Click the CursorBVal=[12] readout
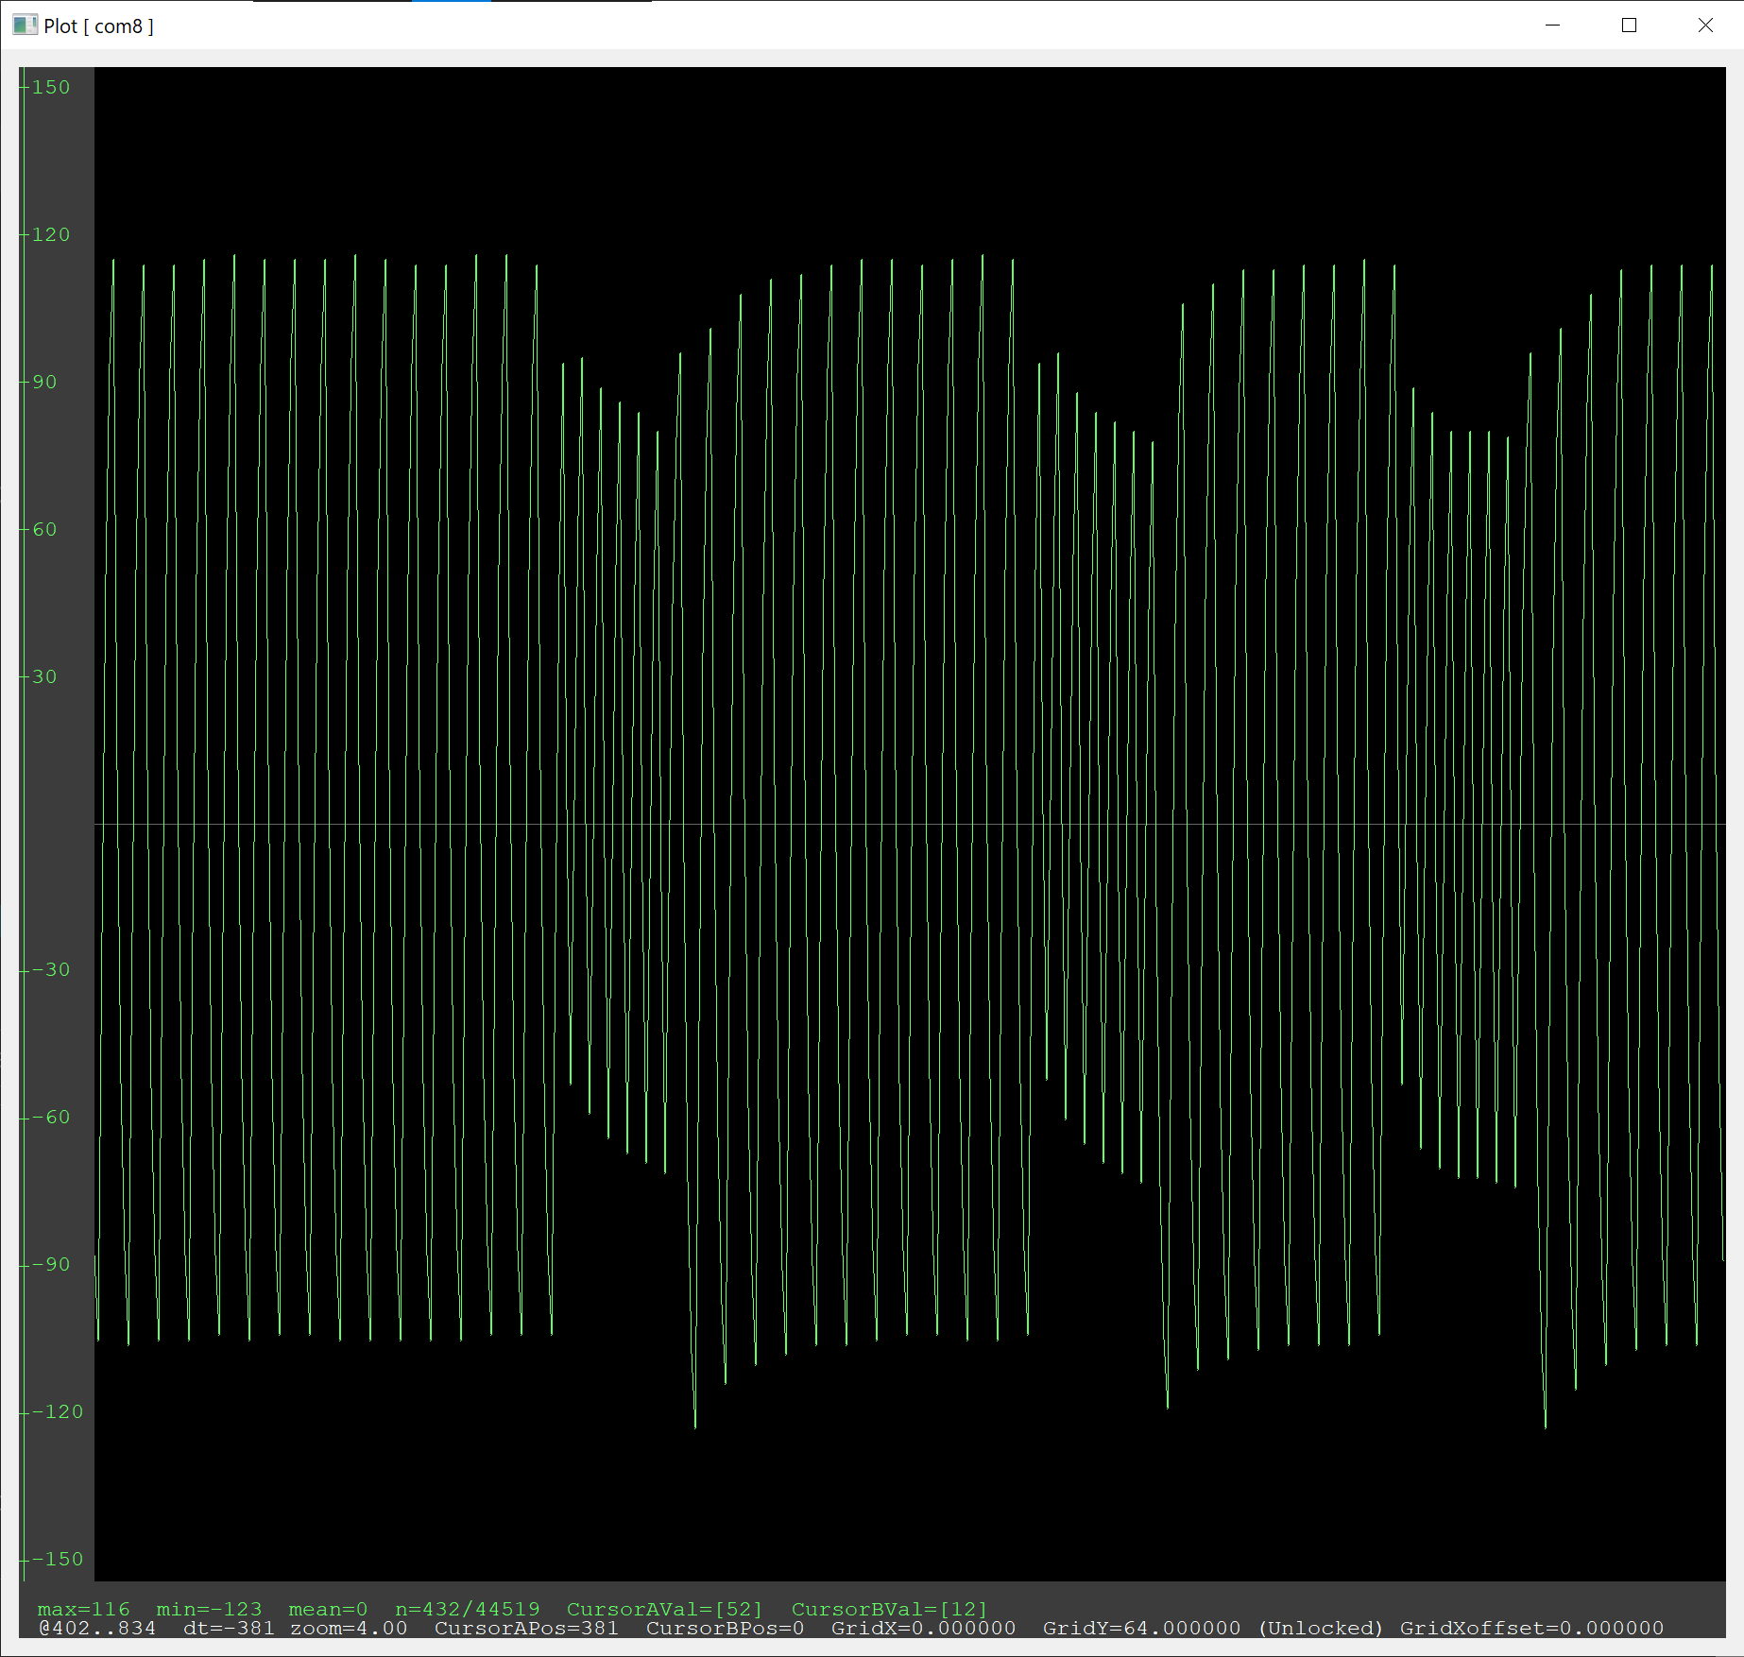The height and width of the screenshot is (1657, 1744). coord(890,1609)
